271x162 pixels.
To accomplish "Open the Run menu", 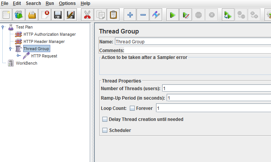I will tap(49, 3).
